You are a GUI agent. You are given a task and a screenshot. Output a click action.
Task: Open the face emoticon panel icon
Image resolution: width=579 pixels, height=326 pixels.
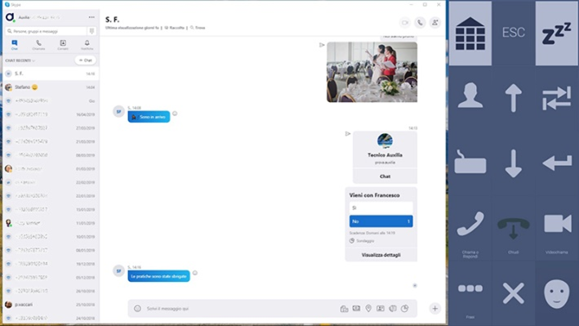click(556, 293)
